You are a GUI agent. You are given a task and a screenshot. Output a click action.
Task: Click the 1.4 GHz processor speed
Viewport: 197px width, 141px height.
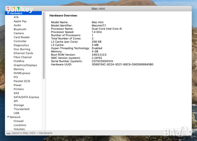point(97,32)
